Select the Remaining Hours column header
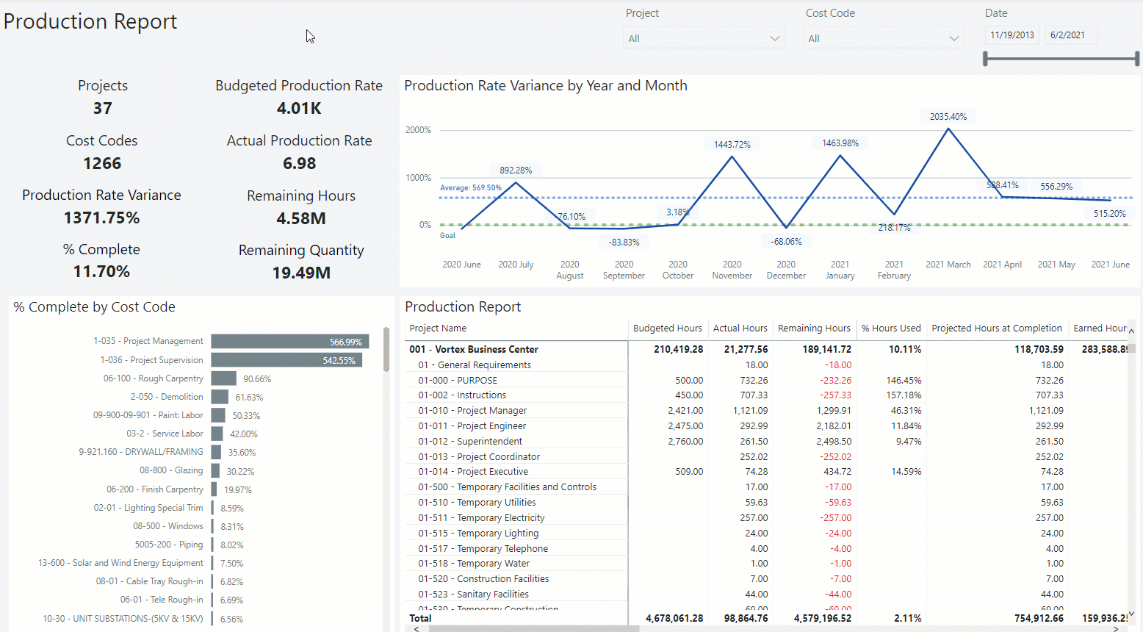Viewport: 1143px width, 632px height. click(814, 328)
